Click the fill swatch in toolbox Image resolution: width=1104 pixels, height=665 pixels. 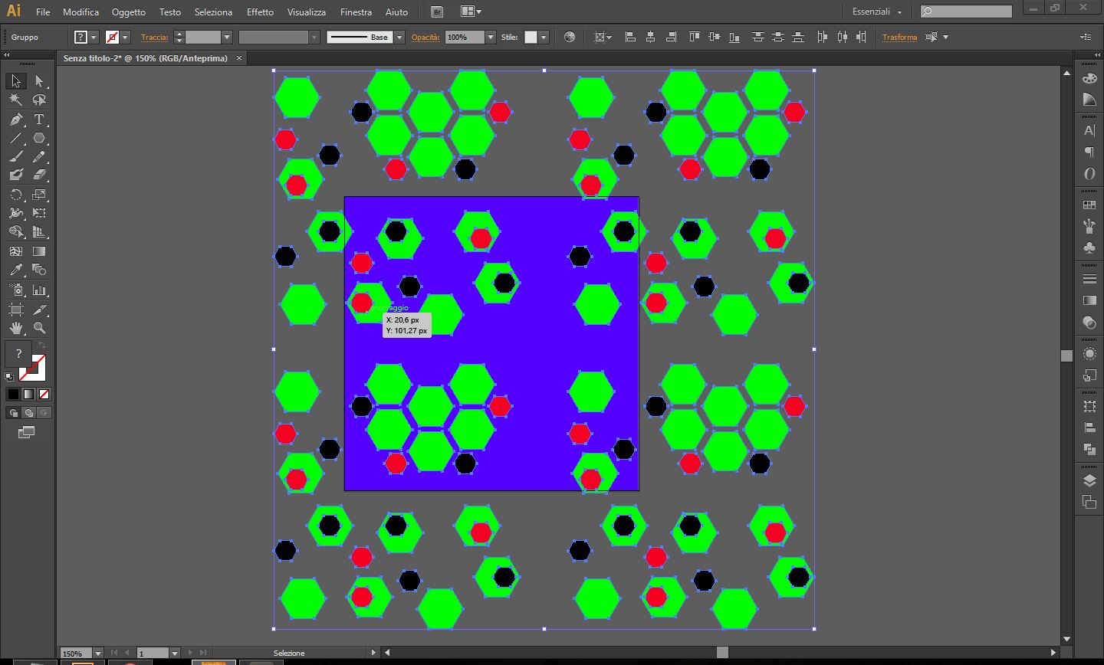(x=18, y=354)
